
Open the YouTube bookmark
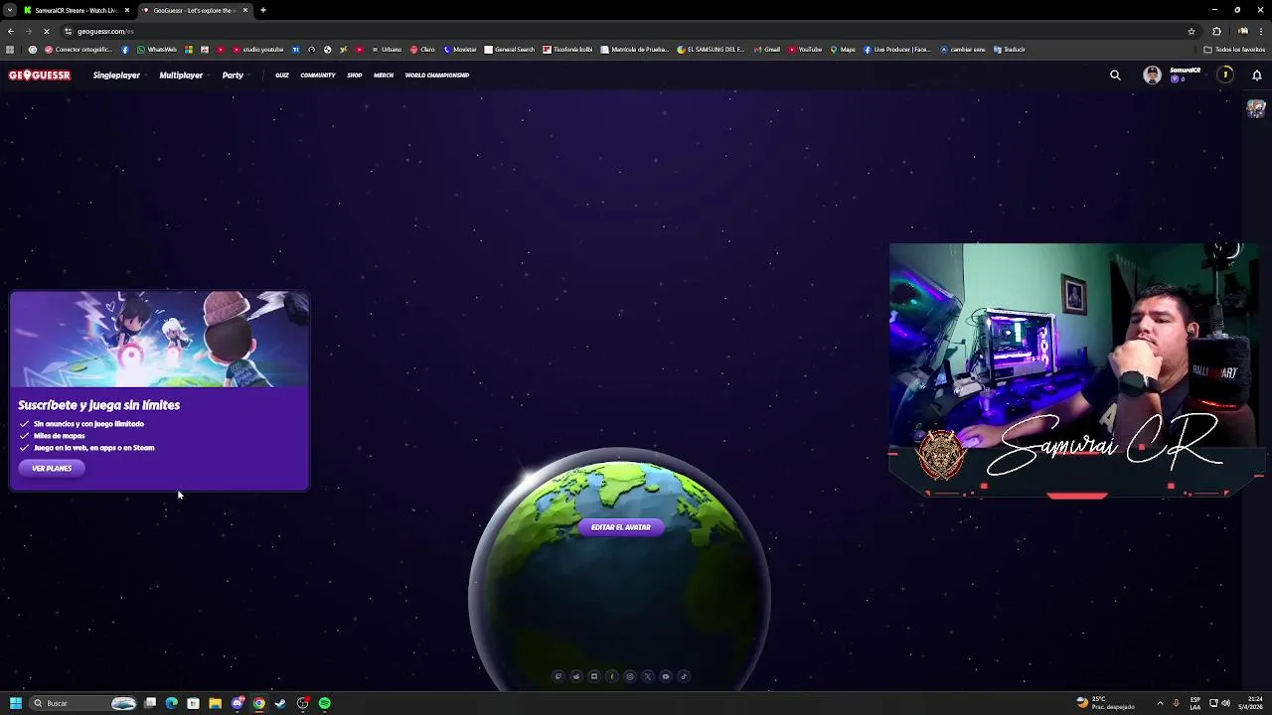805,50
